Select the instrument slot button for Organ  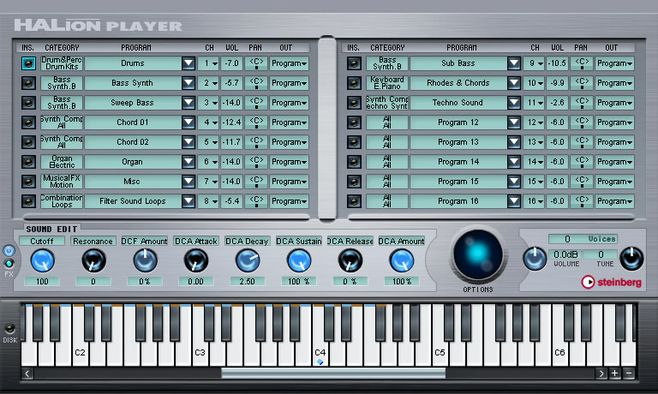(x=28, y=162)
